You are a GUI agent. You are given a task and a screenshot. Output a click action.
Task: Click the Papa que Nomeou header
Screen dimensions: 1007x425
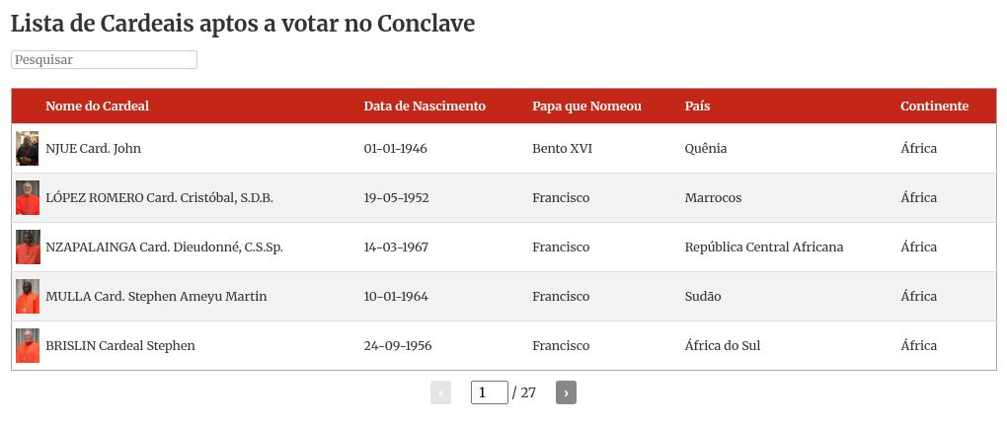pos(586,106)
